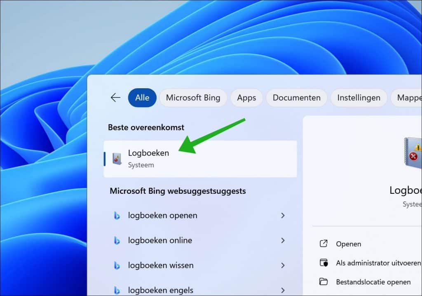Filter results by Documenten
The width and height of the screenshot is (422, 296).
(x=297, y=98)
